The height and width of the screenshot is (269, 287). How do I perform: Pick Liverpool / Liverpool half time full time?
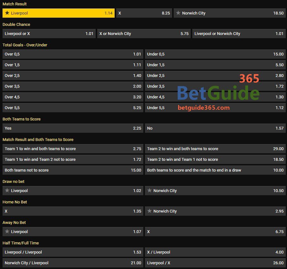(x=73, y=252)
